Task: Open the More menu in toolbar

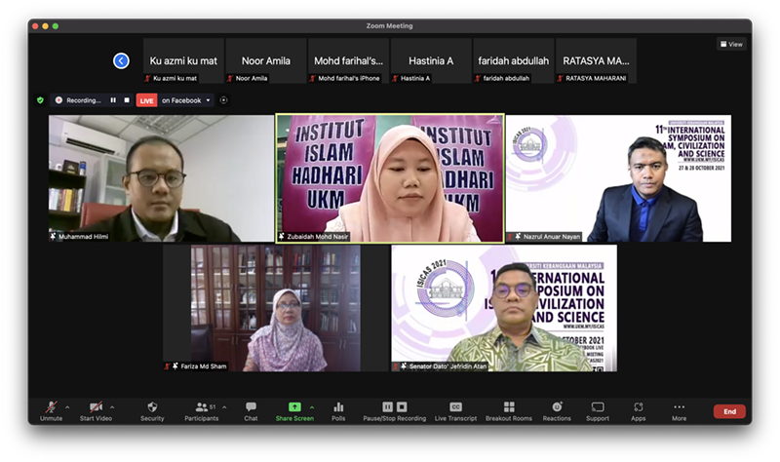Action: (679, 407)
